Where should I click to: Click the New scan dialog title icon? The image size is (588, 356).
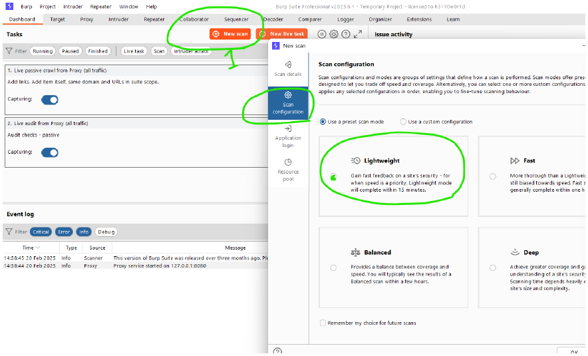[276, 45]
